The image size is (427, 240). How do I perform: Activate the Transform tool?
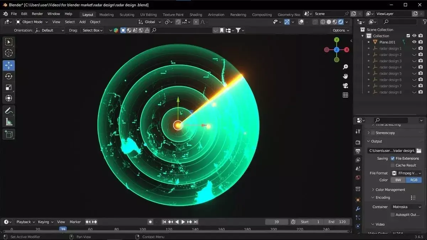(9, 98)
